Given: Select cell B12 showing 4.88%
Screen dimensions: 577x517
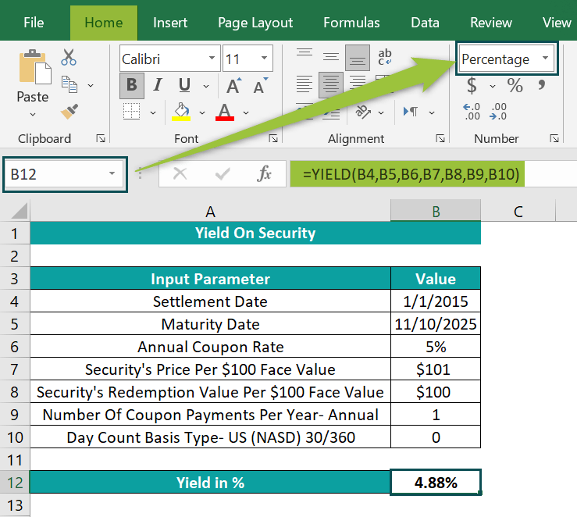Looking at the screenshot, I should click(436, 482).
